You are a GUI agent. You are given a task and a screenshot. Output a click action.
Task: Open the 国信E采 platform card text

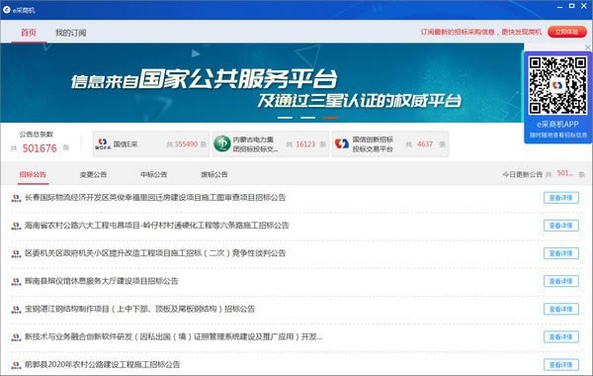click(x=126, y=144)
